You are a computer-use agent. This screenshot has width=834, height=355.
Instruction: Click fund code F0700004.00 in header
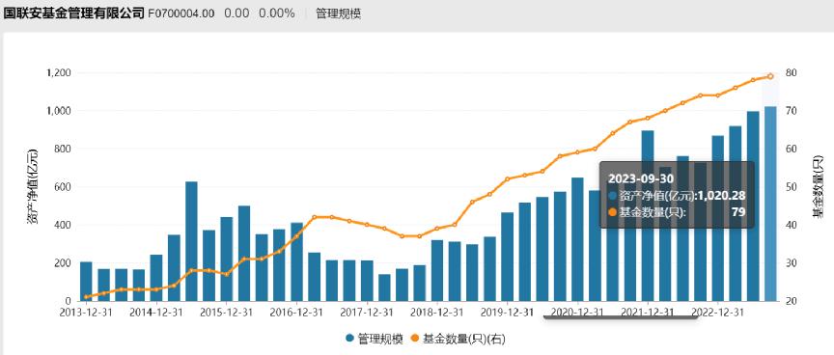click(x=181, y=14)
